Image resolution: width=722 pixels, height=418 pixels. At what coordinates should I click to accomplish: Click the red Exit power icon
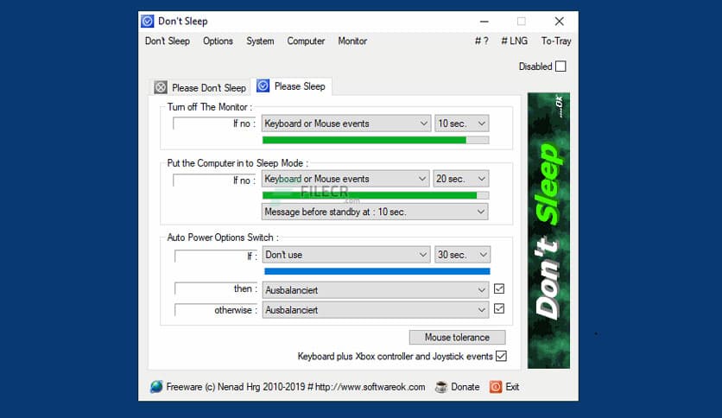point(496,387)
